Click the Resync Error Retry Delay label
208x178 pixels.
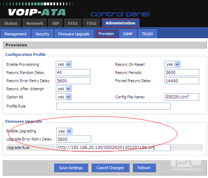(28, 81)
